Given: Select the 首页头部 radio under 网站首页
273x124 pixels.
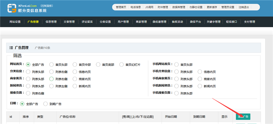Looking at the screenshot, I should click(x=52, y=65).
